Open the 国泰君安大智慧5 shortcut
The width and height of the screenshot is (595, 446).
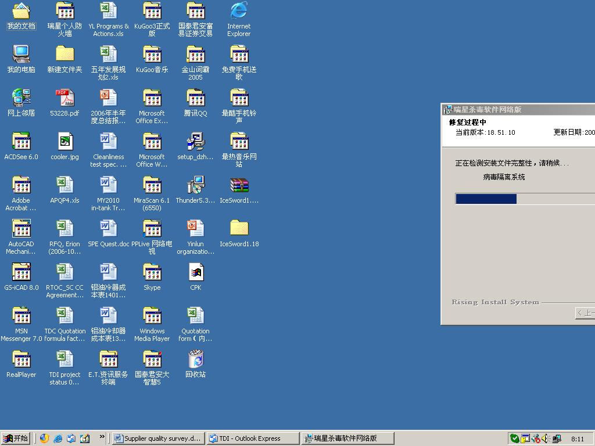click(x=152, y=368)
